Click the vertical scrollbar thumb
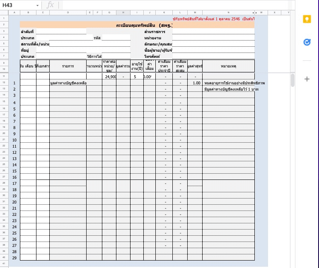Image resolution: width=319 pixels, height=268 pixels. 292,80
